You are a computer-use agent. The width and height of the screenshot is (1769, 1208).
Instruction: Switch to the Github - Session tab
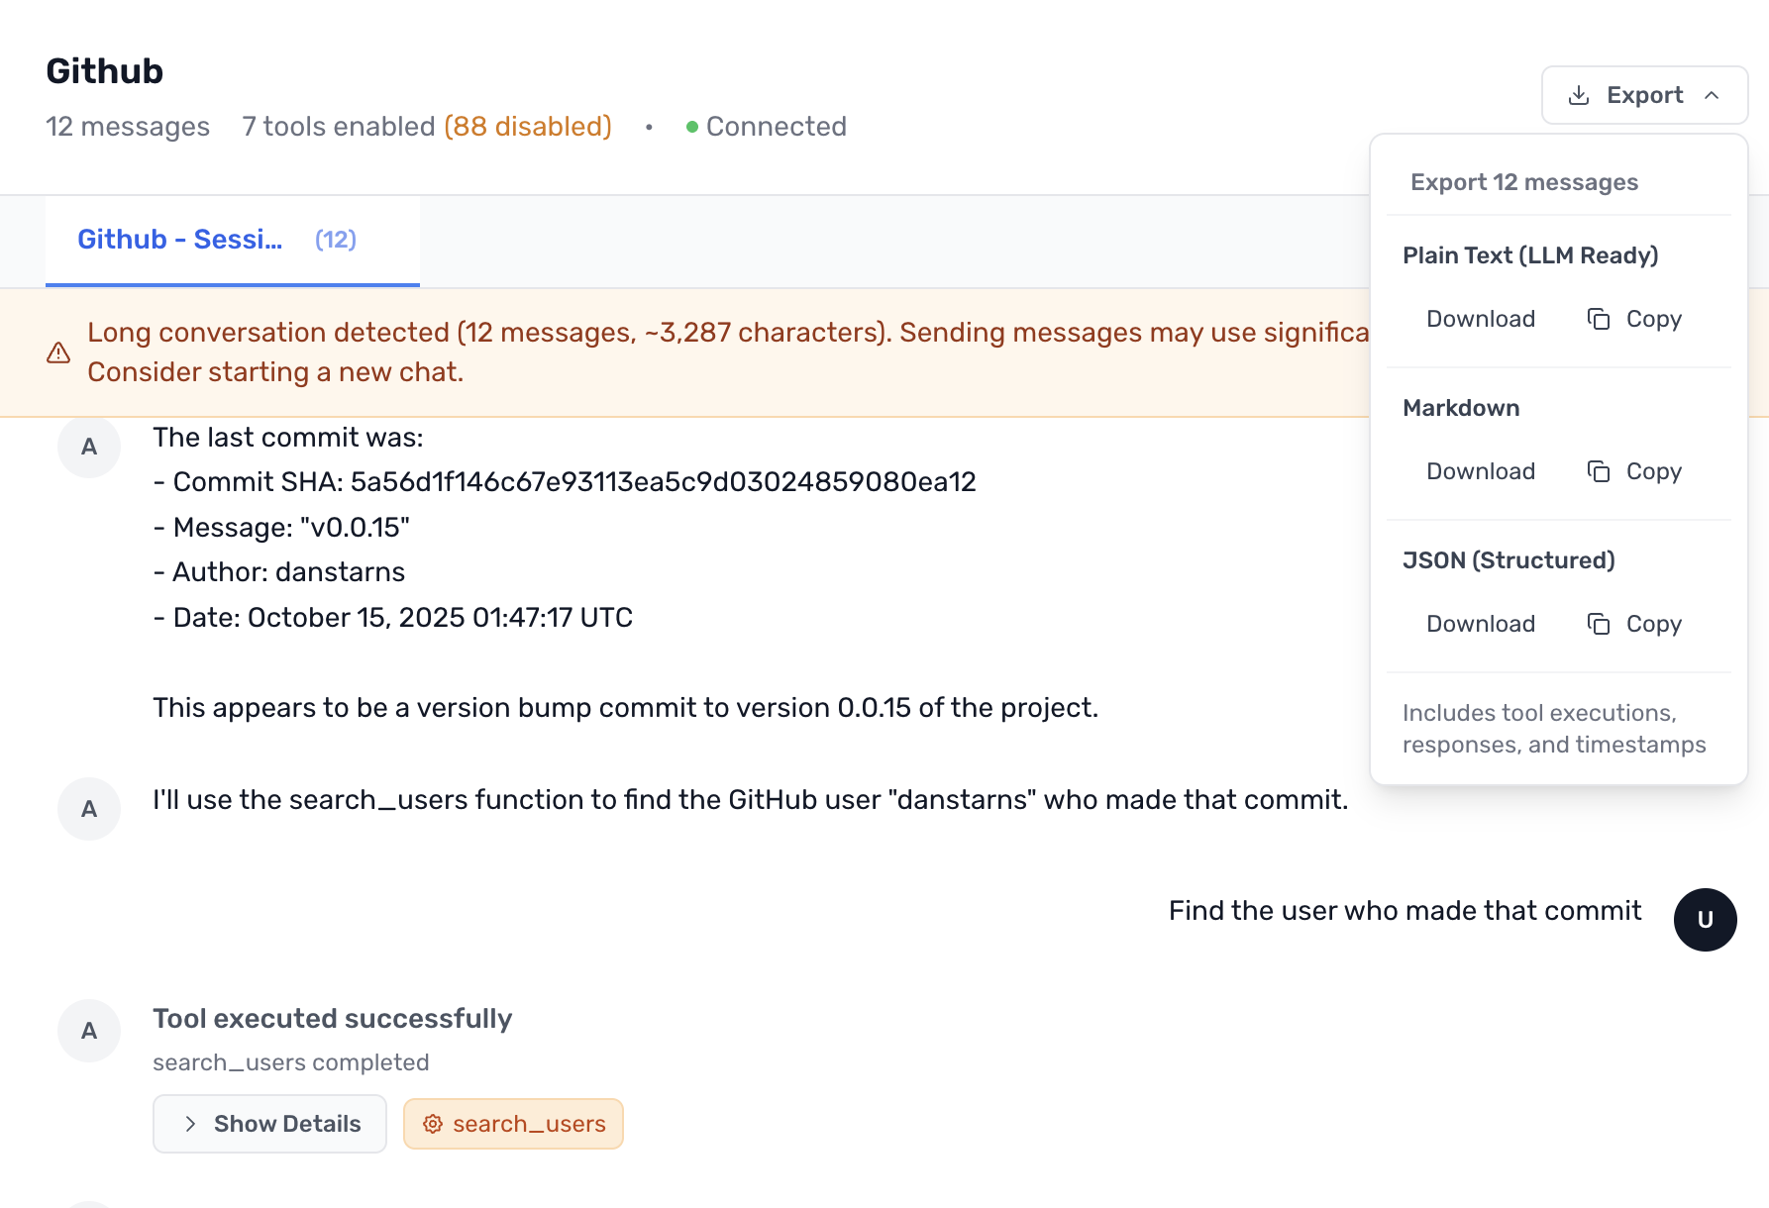179,239
